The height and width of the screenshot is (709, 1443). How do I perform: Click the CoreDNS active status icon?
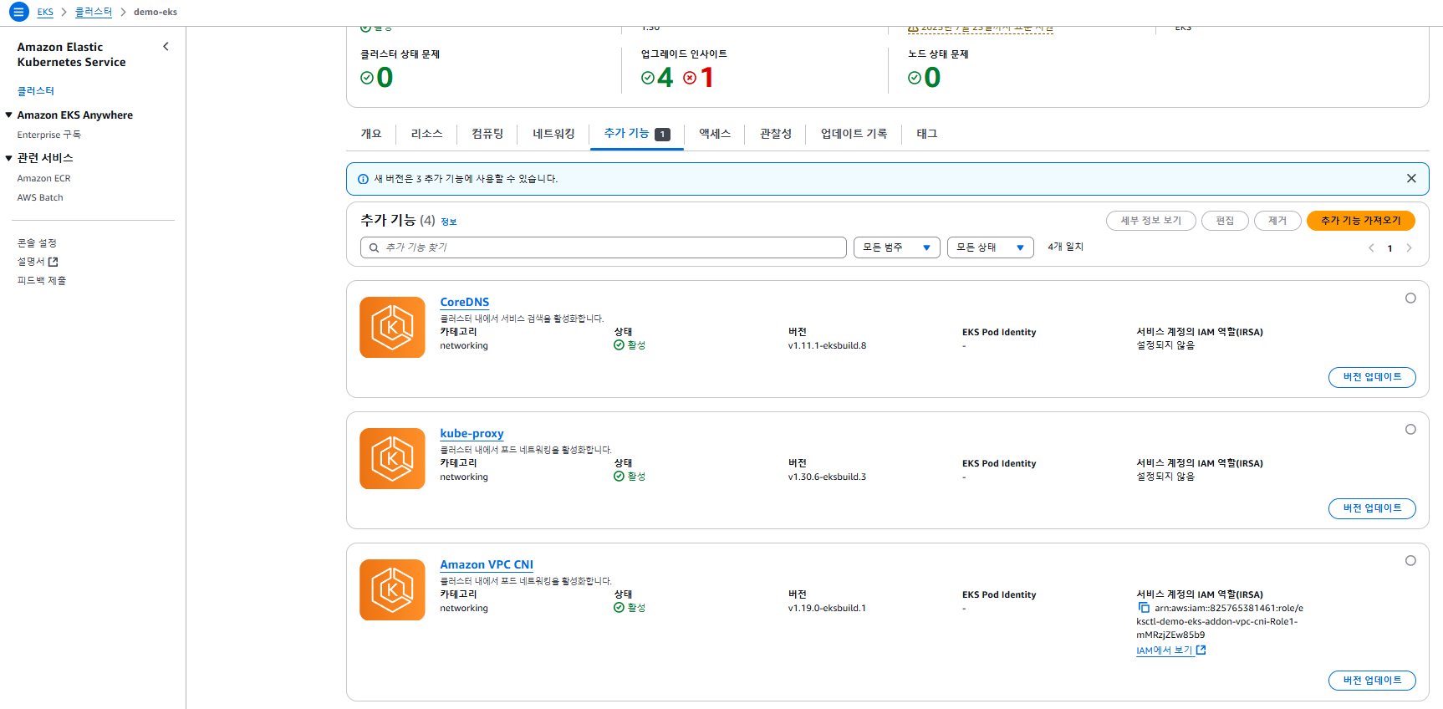620,345
